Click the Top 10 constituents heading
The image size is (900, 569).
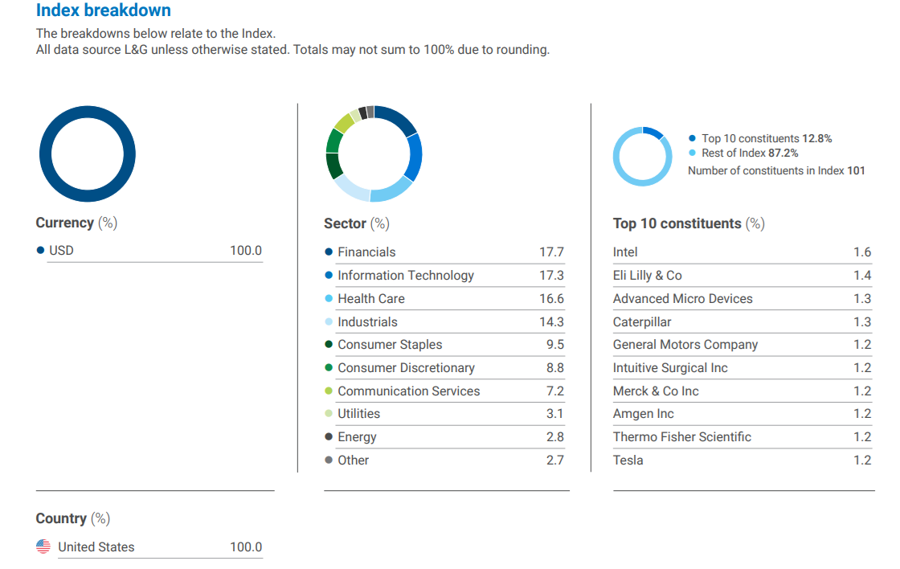point(677,223)
